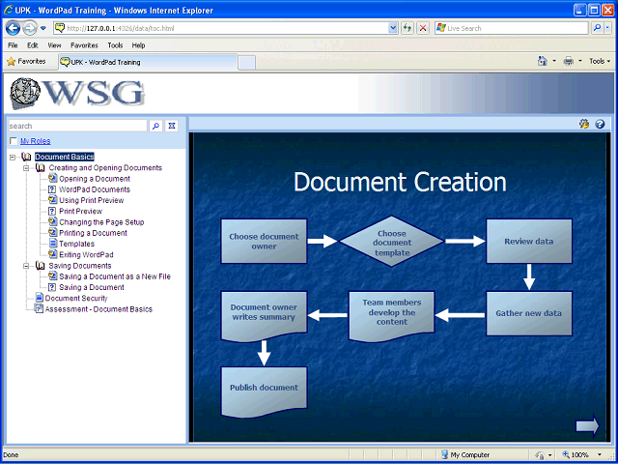Open the recent pages dropdown arrow
The width and height of the screenshot is (618, 464).
coord(43,28)
